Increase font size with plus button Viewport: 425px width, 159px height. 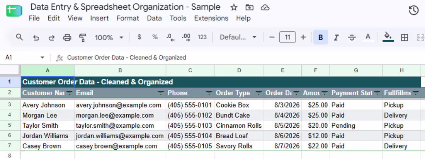(303, 37)
